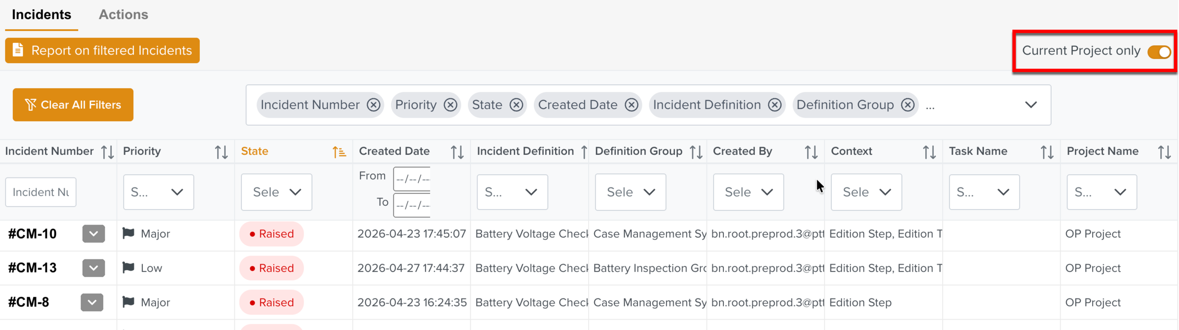Sort by Task Name column

[1047, 152]
